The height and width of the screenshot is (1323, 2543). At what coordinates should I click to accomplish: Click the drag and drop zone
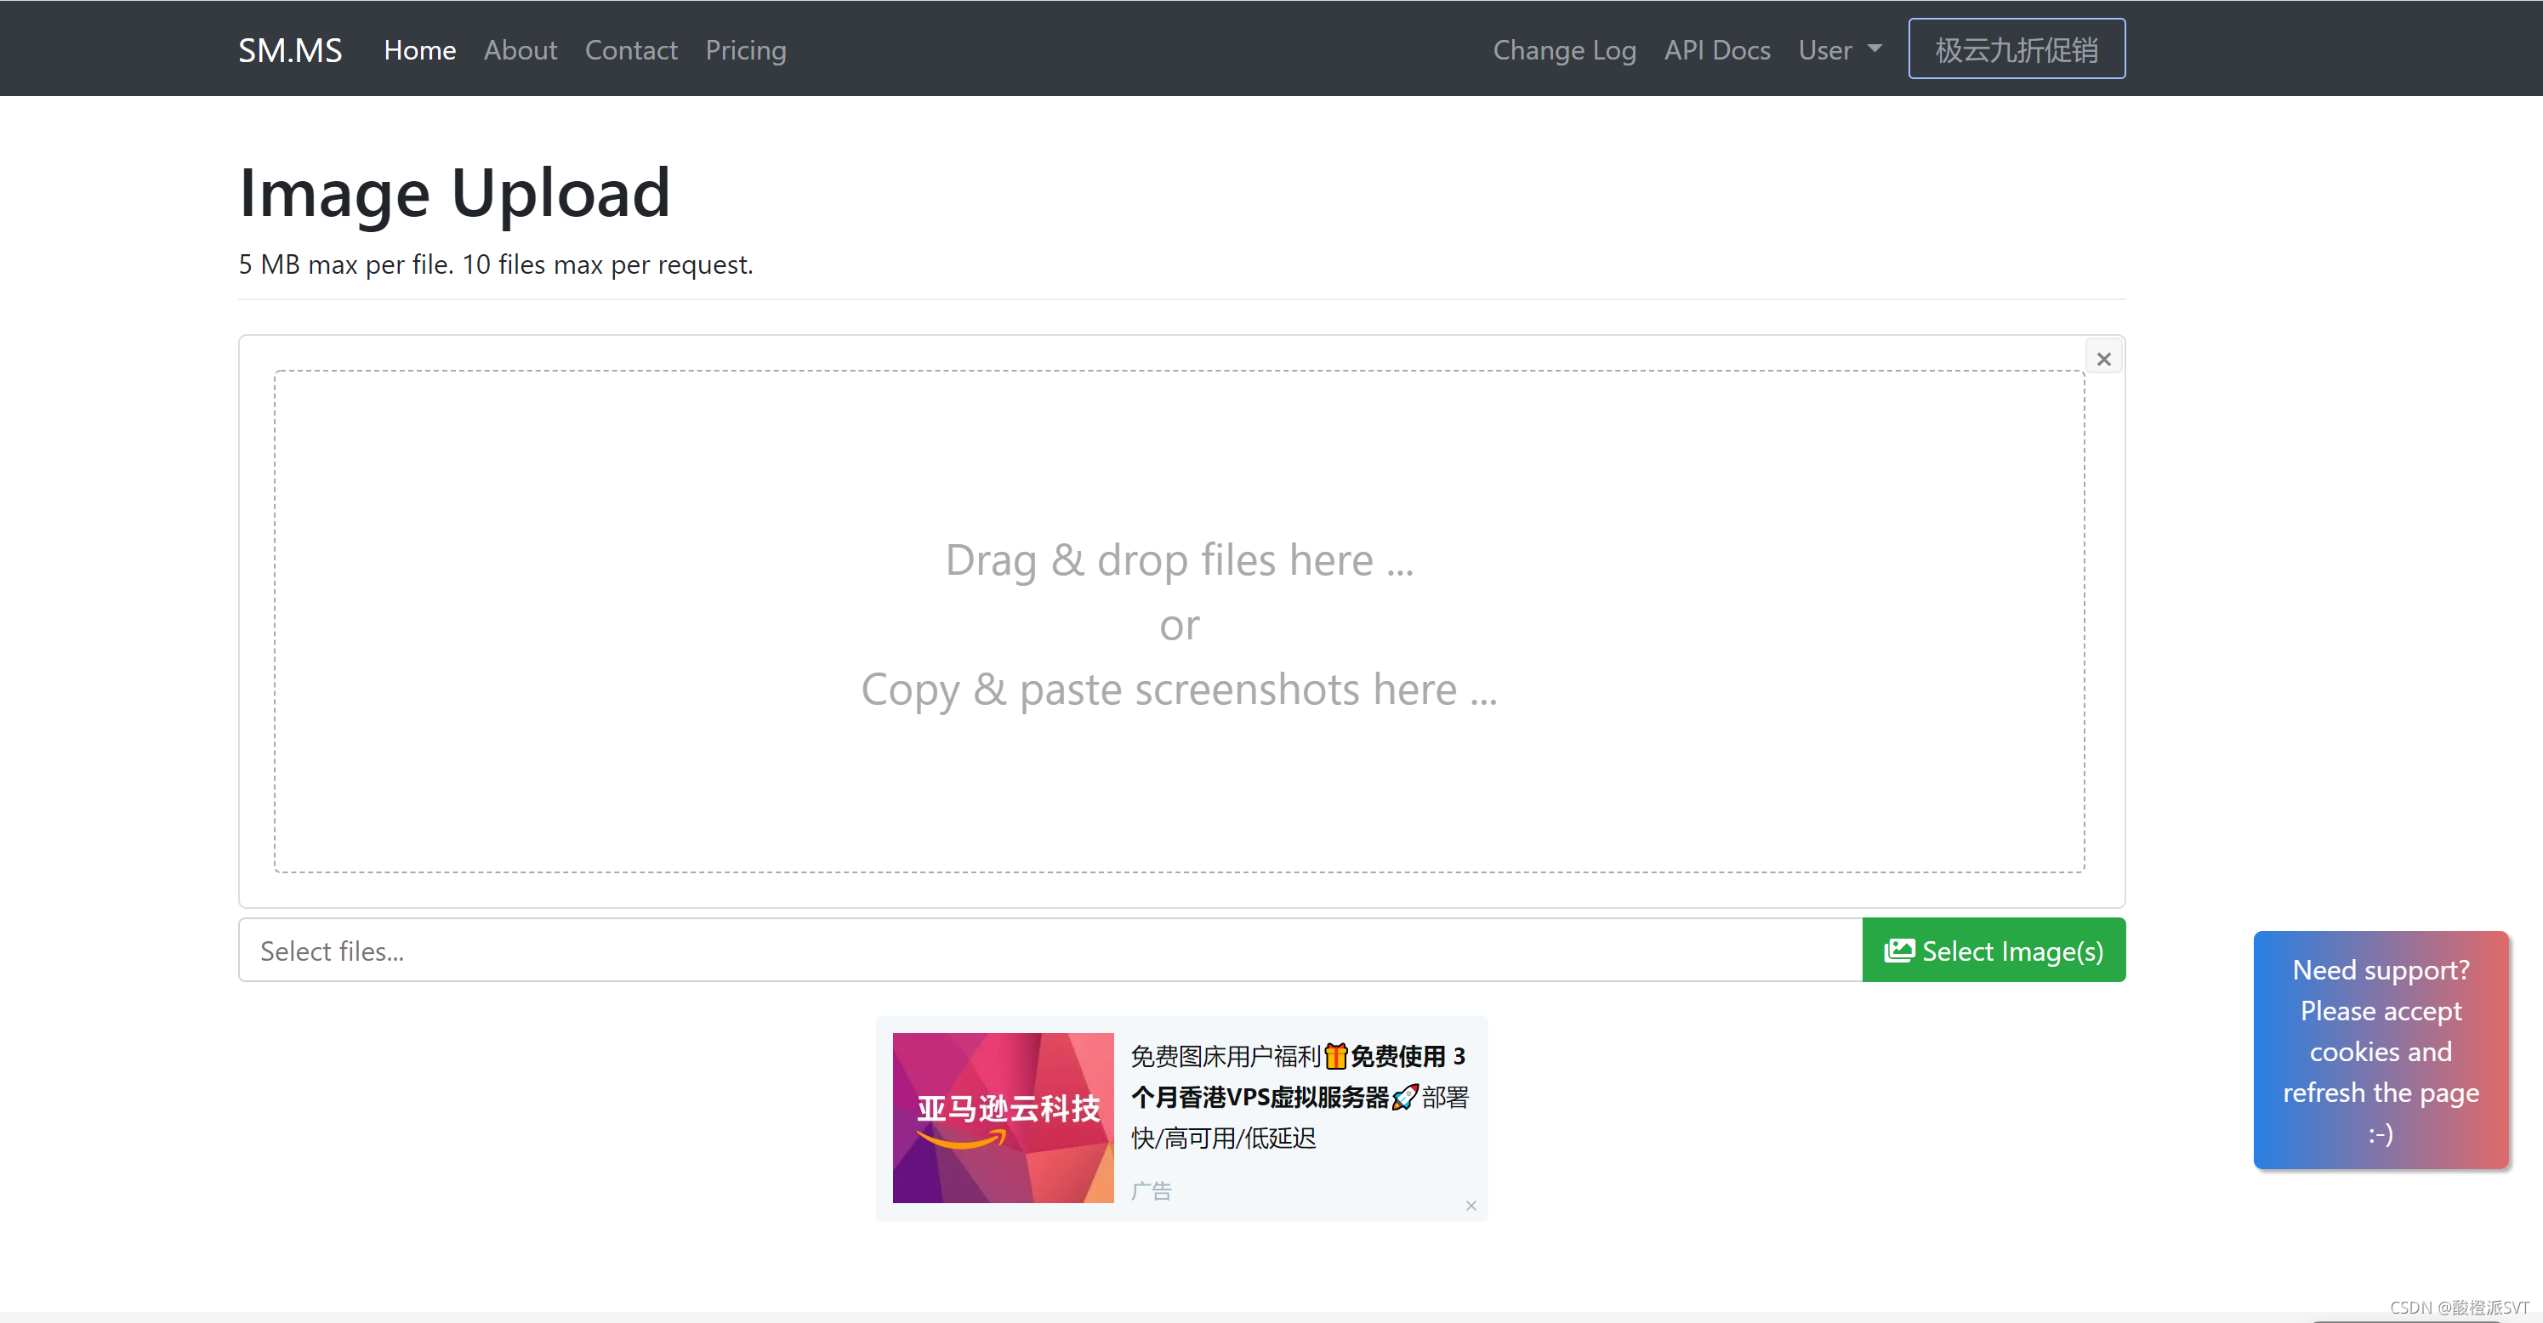tap(1179, 622)
